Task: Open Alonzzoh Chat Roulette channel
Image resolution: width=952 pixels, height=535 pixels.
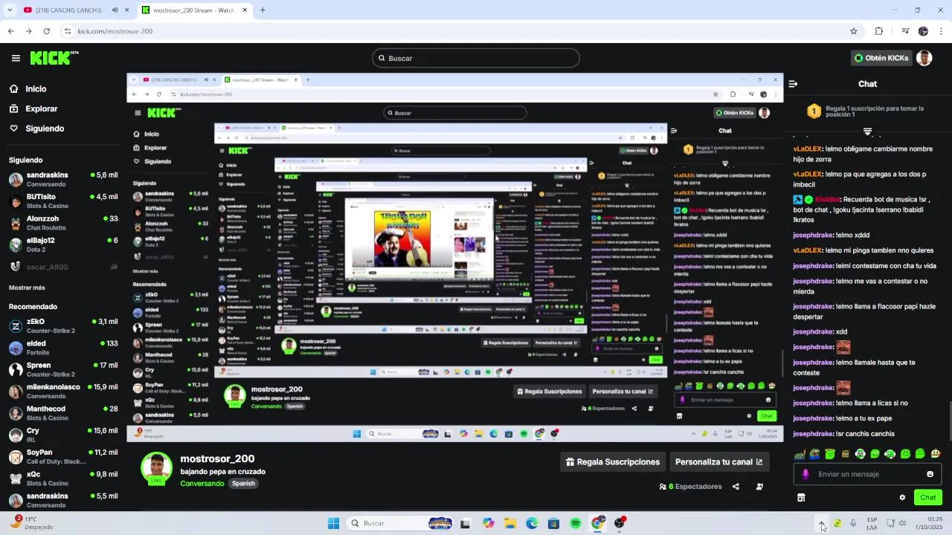Action: (x=63, y=223)
